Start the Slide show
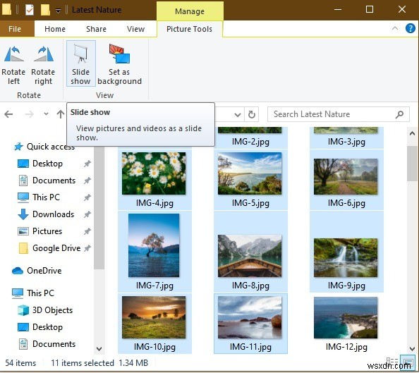The width and height of the screenshot is (419, 373). point(80,63)
